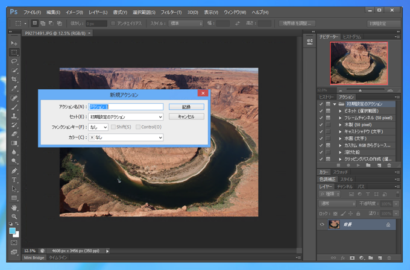Toggle the Control(O) checkbox

coord(138,127)
